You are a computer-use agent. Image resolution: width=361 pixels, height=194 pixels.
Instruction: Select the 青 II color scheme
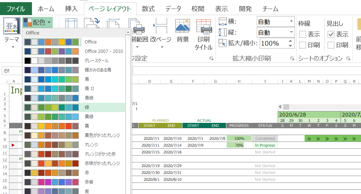click(x=74, y=89)
